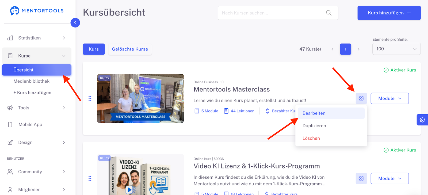This screenshot has width=428, height=195.
Task: Collapse the Kurse menu chevron
Action: click(x=64, y=56)
